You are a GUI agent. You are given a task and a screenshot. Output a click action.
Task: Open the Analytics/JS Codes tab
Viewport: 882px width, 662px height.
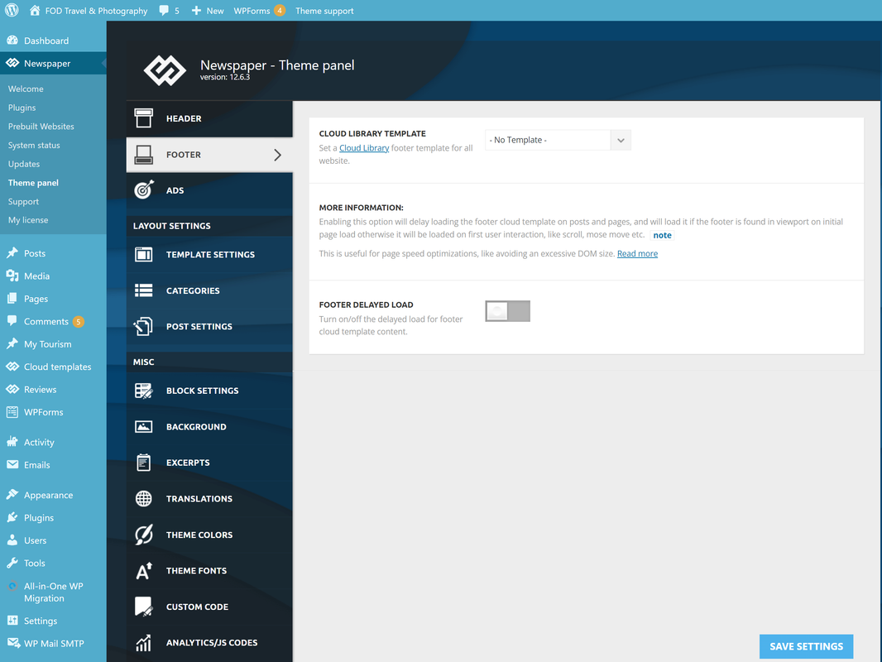click(x=209, y=642)
